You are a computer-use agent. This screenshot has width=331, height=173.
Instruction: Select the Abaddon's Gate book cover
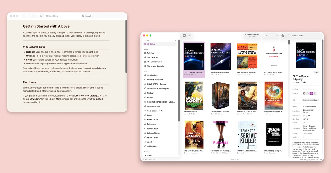194,96
